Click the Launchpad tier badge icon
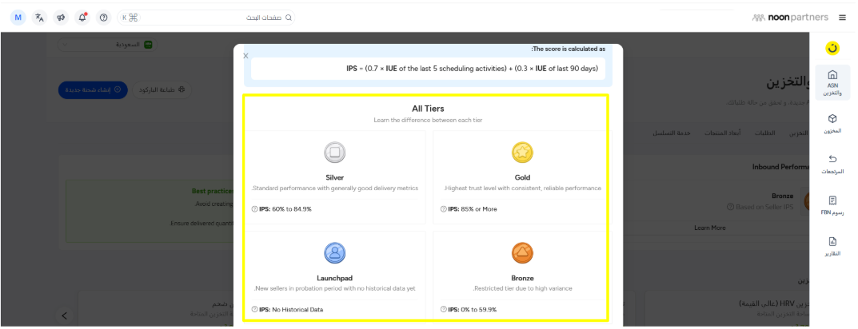 (334, 253)
